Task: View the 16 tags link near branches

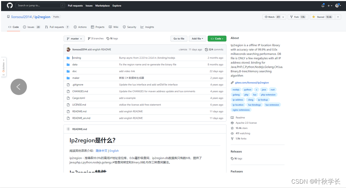Action: click(112, 38)
